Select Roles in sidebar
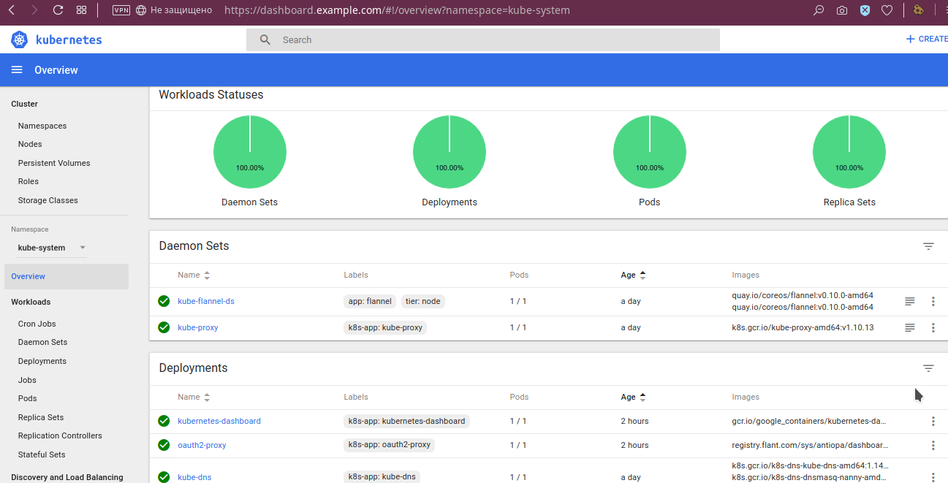 (29, 181)
